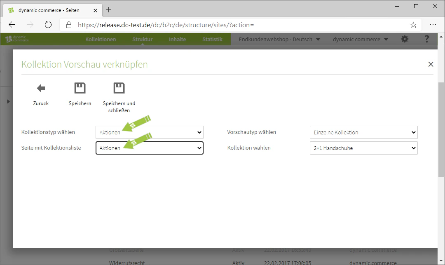Screen dimensions: 445x265
Task: Expand the dynamic commerce user menu
Action: pos(361,39)
